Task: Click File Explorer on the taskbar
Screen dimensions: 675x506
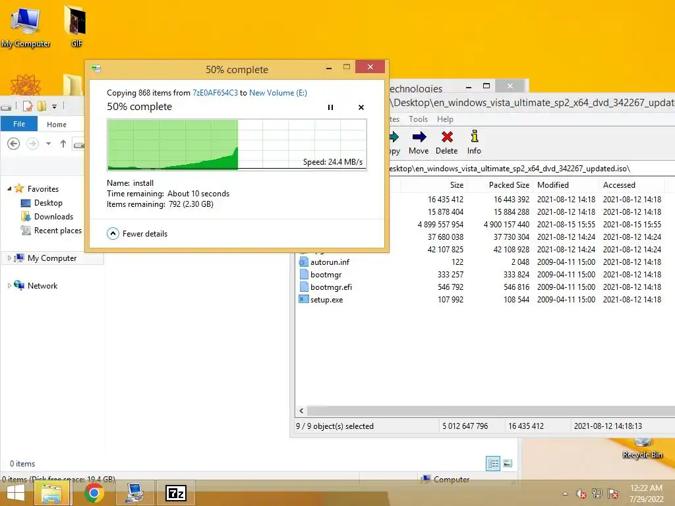Action: pyautogui.click(x=51, y=493)
